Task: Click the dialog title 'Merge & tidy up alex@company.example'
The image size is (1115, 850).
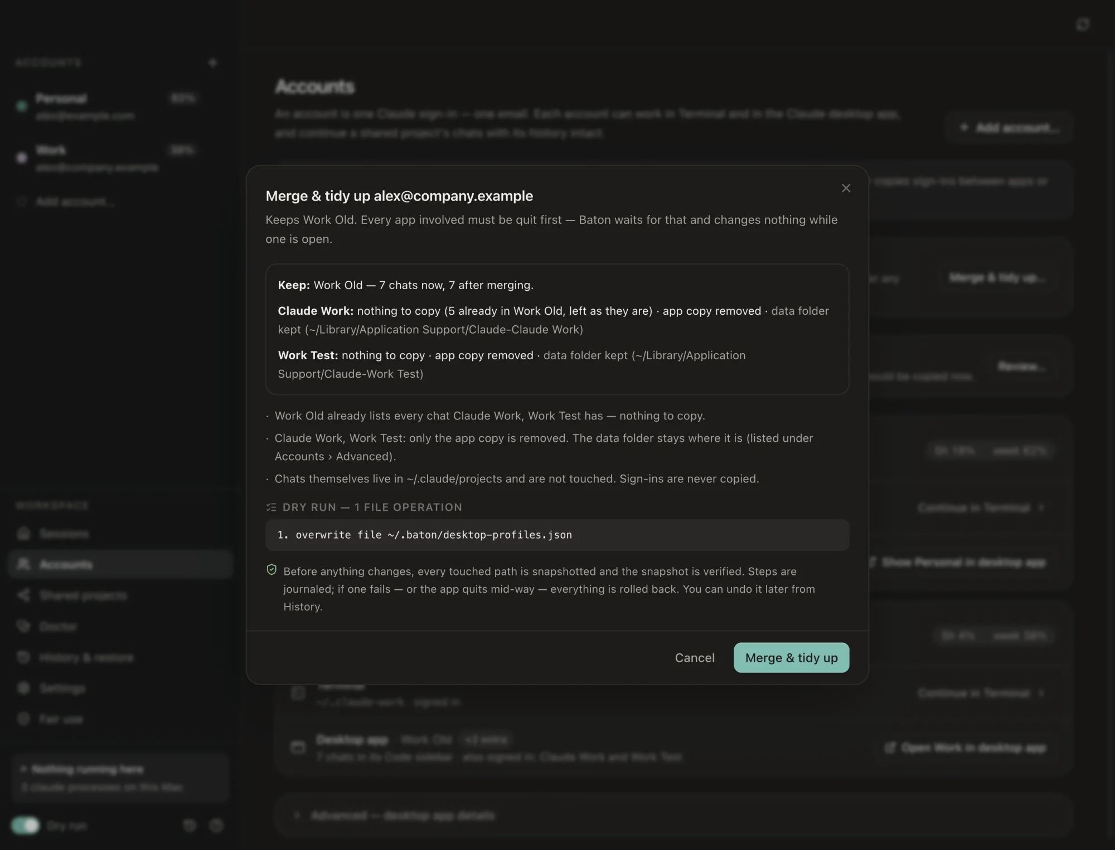Action: pyautogui.click(x=399, y=196)
